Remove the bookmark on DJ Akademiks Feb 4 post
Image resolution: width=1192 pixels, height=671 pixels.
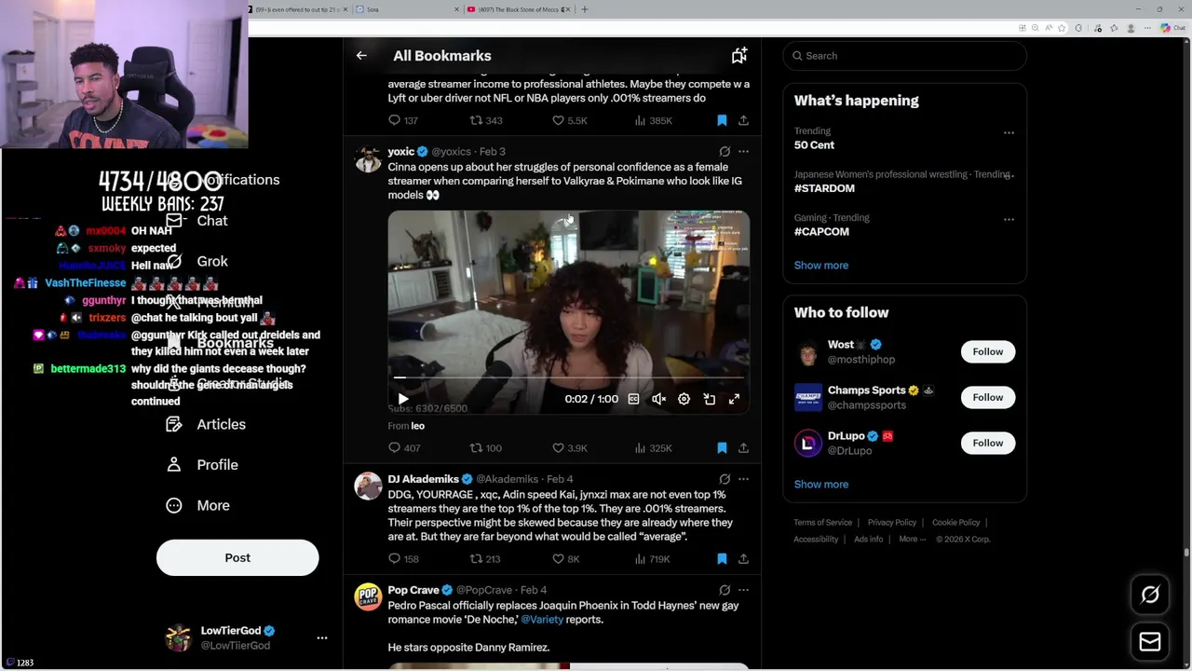(x=722, y=559)
